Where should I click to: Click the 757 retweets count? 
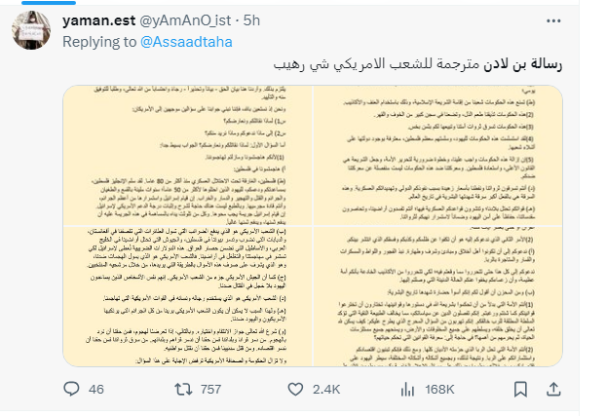click(211, 391)
